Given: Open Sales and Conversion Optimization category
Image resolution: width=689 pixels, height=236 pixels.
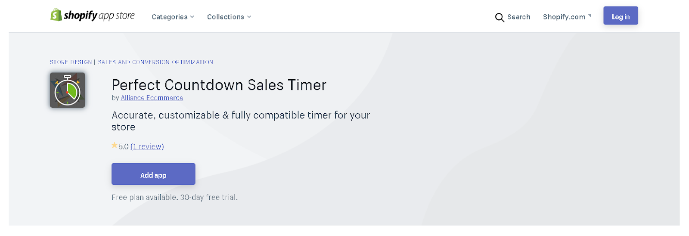Looking at the screenshot, I should point(155,62).
